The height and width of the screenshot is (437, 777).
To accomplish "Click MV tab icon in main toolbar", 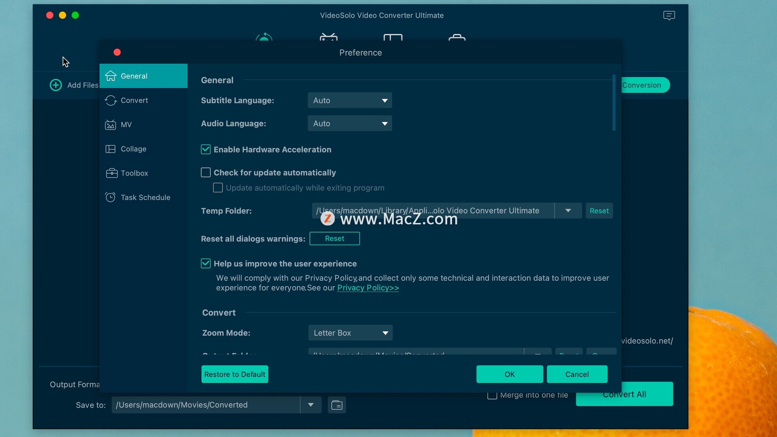I will point(328,37).
